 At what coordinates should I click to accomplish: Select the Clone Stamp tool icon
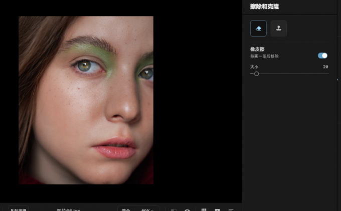point(278,28)
